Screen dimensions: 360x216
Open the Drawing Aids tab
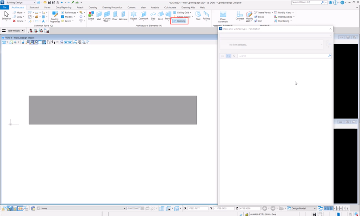tap(188, 7)
